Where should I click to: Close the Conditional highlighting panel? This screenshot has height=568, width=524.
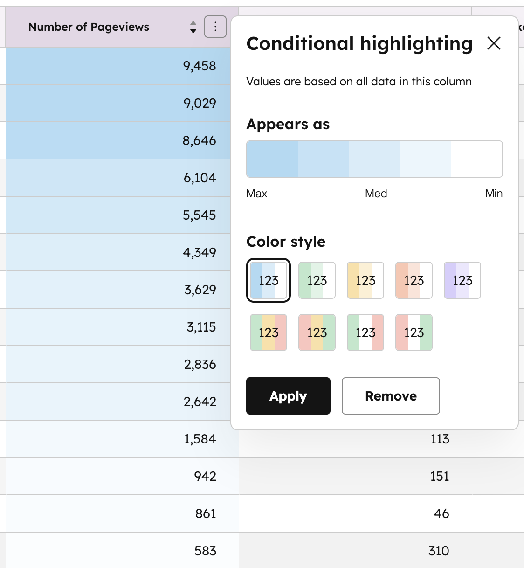coord(494,43)
